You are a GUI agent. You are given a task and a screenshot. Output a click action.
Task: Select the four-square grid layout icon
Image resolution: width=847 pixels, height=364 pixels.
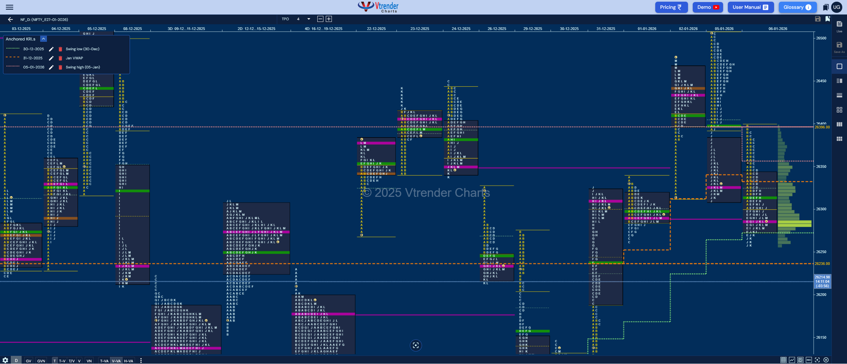click(x=839, y=110)
